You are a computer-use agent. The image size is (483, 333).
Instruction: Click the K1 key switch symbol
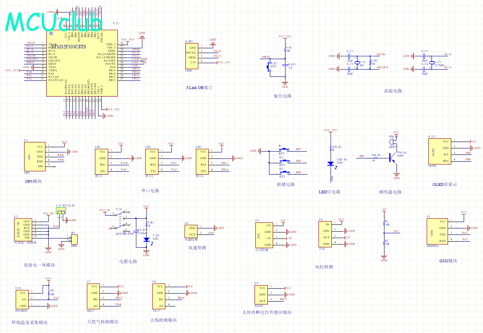[282, 150]
